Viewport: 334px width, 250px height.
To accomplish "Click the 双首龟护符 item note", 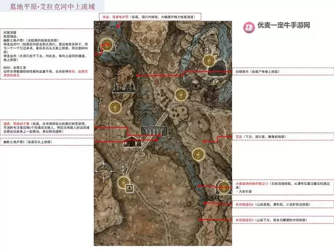I will 150,17.
